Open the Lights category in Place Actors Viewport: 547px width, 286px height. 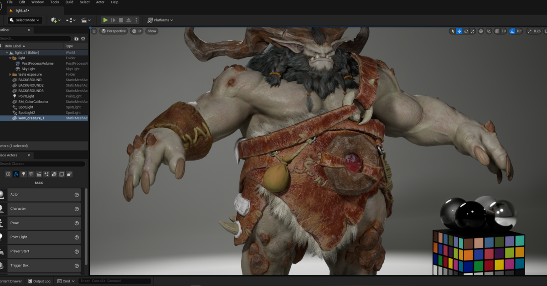tap(24, 174)
